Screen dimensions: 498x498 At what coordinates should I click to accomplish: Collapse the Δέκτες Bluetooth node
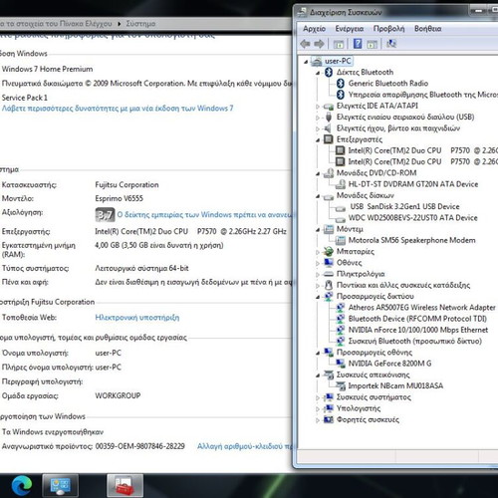pos(318,73)
